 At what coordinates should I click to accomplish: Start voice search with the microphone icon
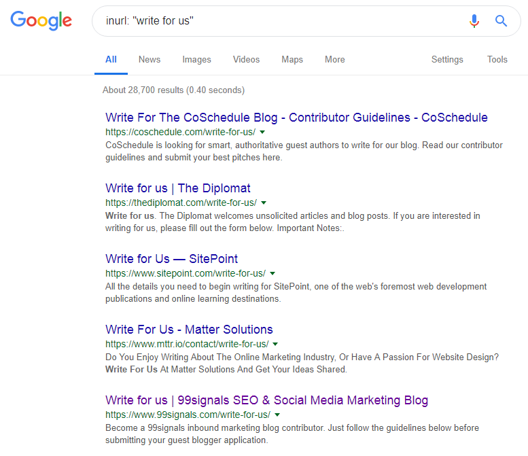[x=474, y=21]
